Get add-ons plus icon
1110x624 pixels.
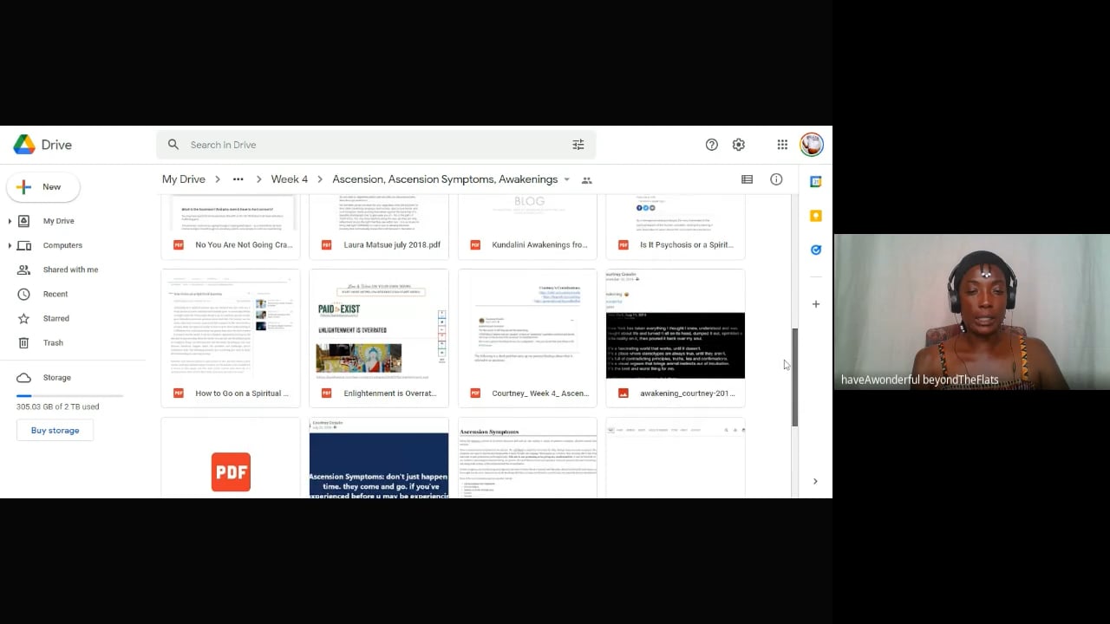coord(815,304)
